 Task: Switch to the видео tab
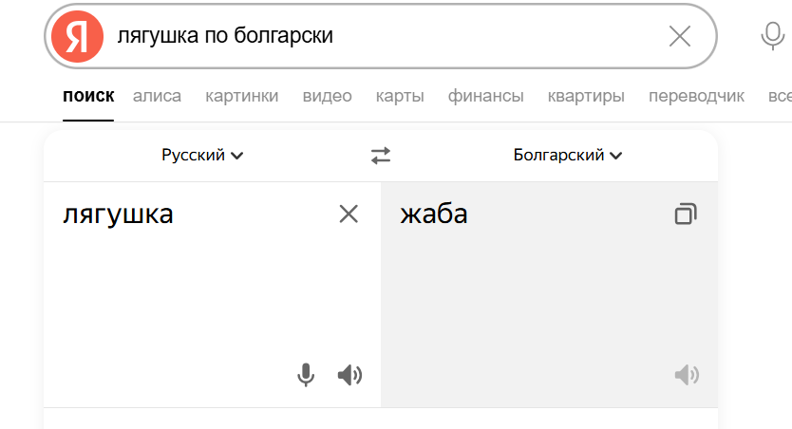point(327,96)
